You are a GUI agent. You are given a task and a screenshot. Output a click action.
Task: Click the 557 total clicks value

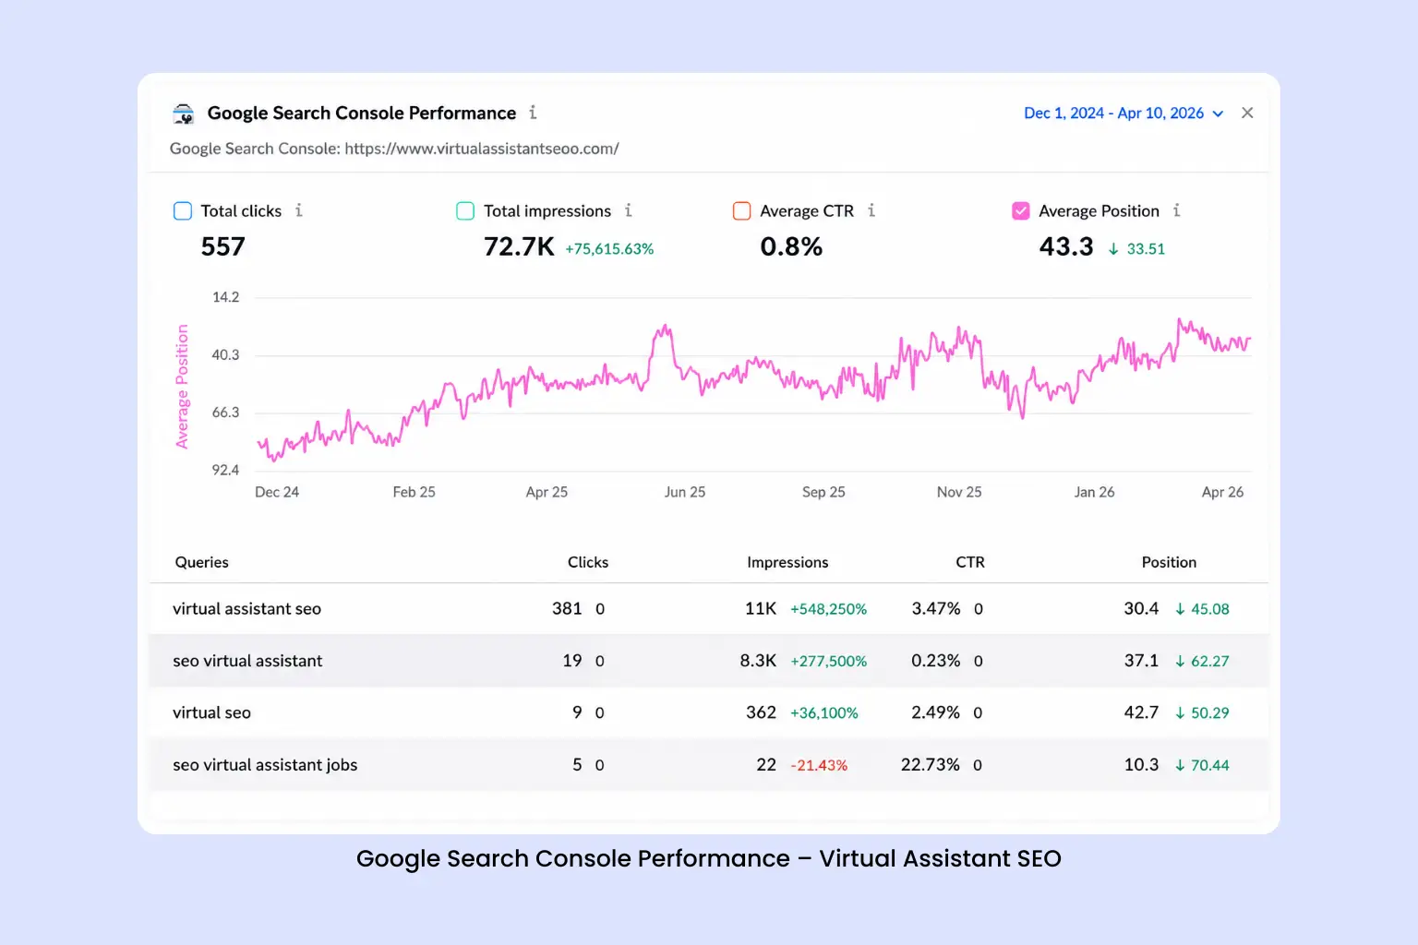click(x=223, y=247)
